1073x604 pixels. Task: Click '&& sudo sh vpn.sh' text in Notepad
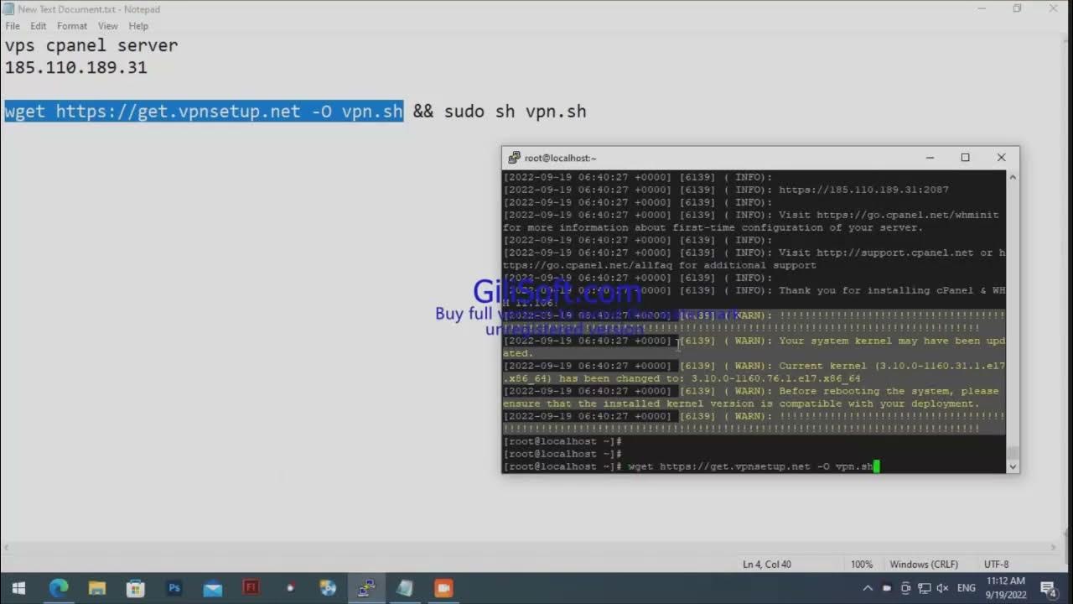tap(500, 112)
